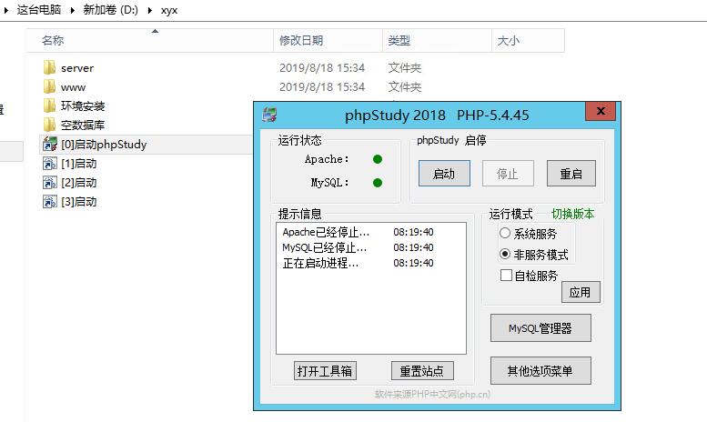
Task: Click the phpStudy title bar icon
Action: pos(268,115)
